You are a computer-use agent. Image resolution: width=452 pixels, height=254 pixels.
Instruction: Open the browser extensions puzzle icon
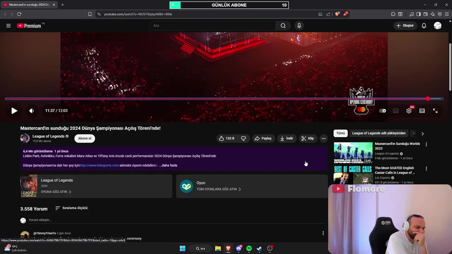click(x=393, y=14)
